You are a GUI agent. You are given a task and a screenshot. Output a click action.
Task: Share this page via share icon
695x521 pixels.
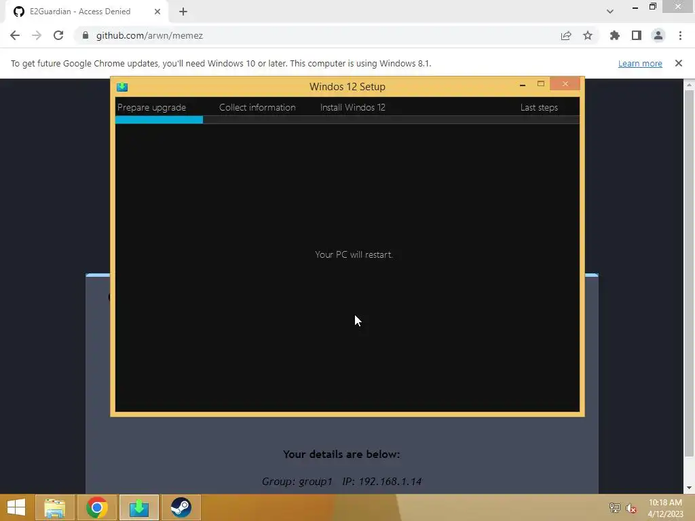coord(566,35)
